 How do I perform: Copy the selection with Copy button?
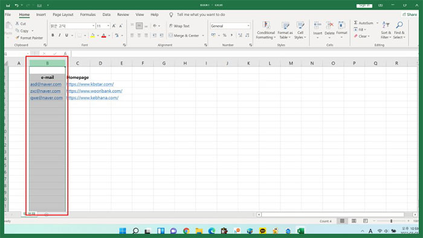(22, 31)
